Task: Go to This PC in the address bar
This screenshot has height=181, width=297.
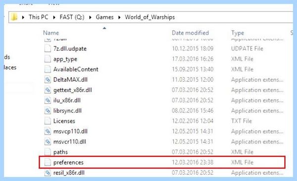Action: [x=39, y=17]
